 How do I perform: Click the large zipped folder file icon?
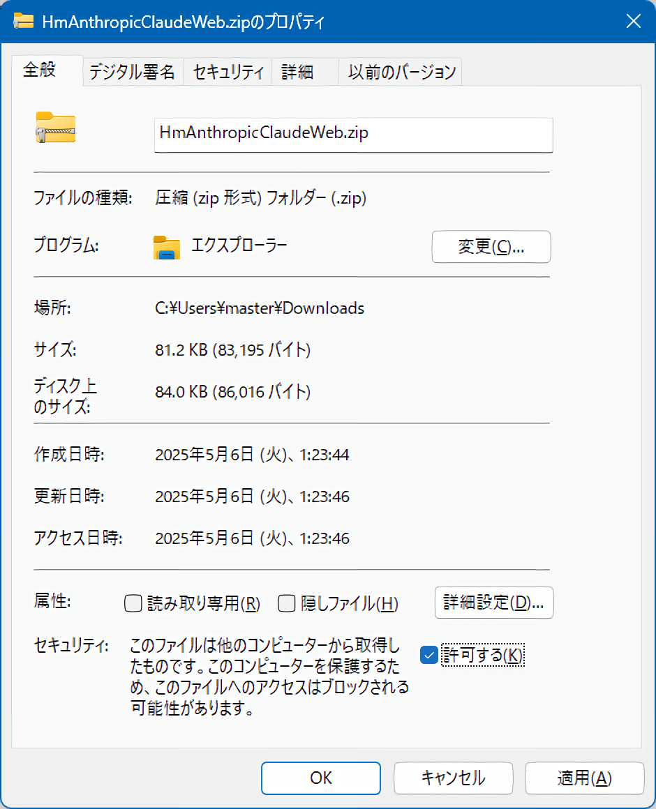tap(56, 128)
